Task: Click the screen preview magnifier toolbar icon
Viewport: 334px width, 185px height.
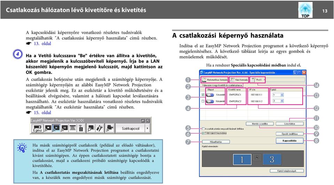Action: tap(91, 128)
